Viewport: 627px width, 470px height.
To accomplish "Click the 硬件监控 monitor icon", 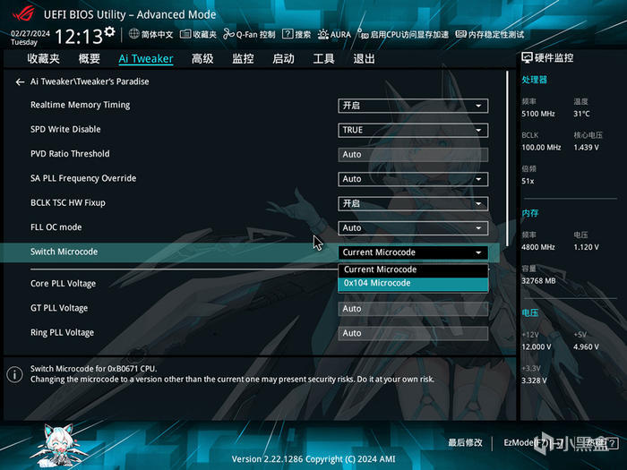I will pos(527,58).
